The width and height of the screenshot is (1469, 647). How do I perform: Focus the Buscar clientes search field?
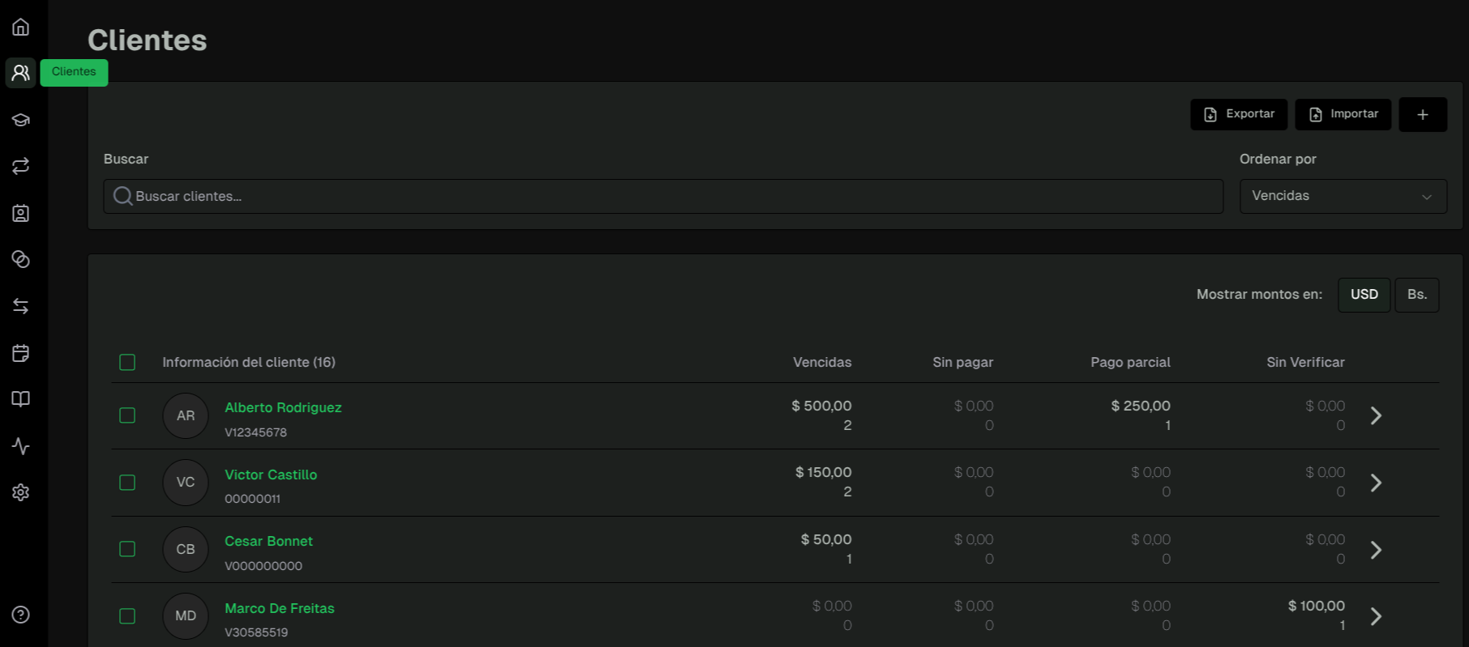point(663,196)
